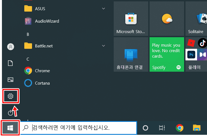The height and width of the screenshot is (137, 207).
Task: Open the Solitaire tile
Action: (x=196, y=18)
